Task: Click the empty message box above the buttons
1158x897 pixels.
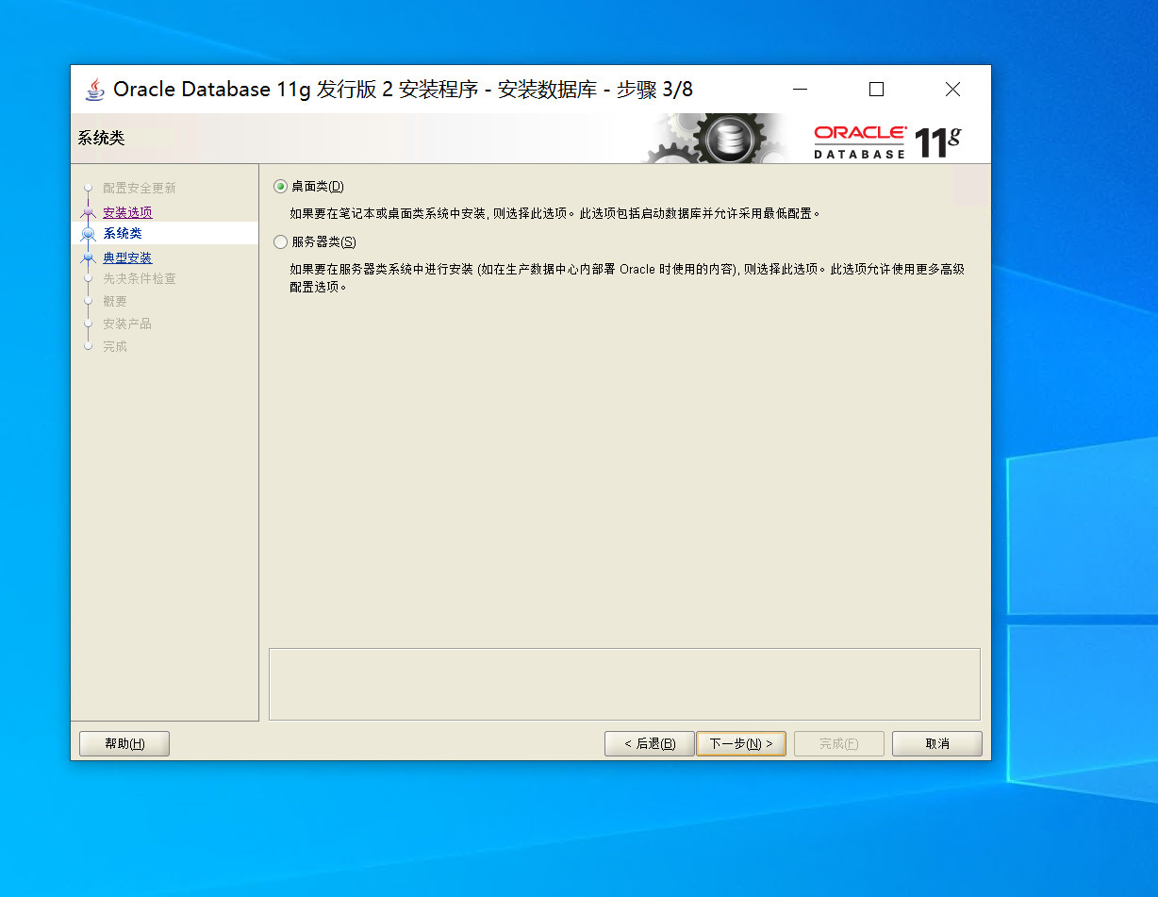Action: (624, 684)
